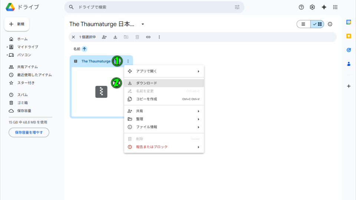Open ファイル情報 submenu
This screenshot has height=200, width=356.
(x=164, y=127)
